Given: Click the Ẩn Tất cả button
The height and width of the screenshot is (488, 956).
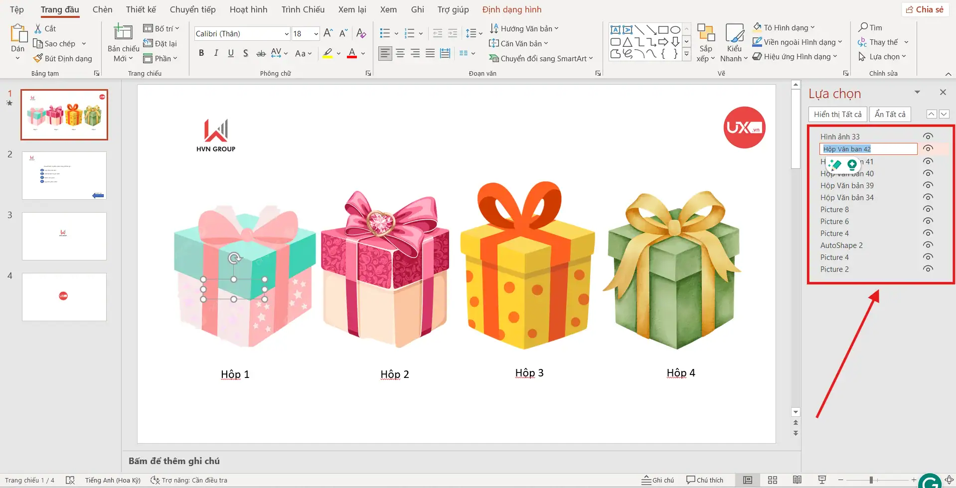Looking at the screenshot, I should [x=890, y=114].
